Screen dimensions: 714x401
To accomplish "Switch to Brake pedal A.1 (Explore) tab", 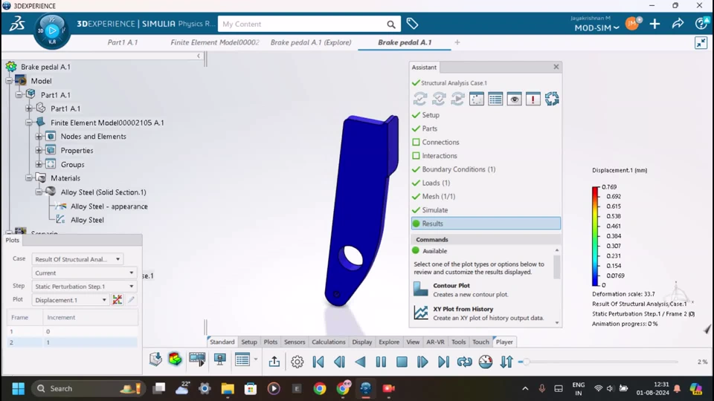I will 311,42.
